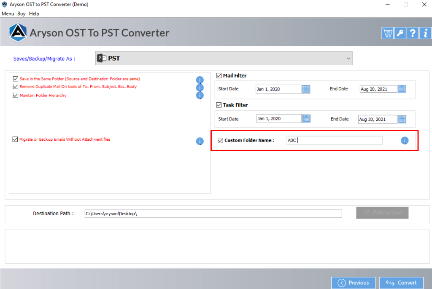
Task: Click the Mail Filter End Date field
Action: (378, 89)
